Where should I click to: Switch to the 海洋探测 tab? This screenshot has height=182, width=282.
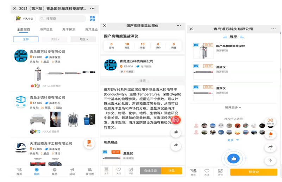click(69, 29)
